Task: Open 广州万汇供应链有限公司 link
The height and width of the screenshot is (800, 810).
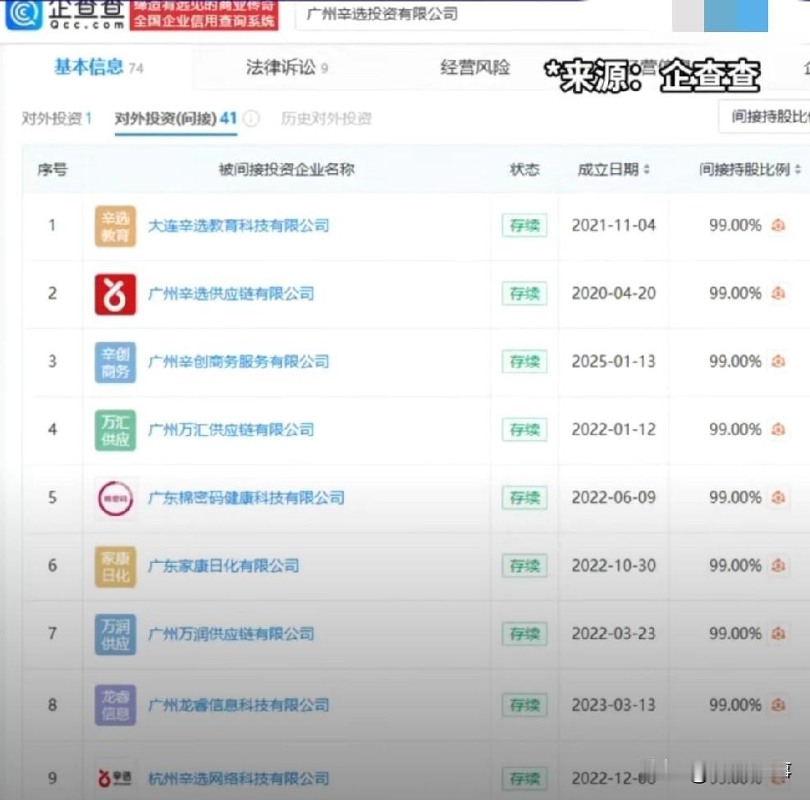Action: [x=231, y=430]
